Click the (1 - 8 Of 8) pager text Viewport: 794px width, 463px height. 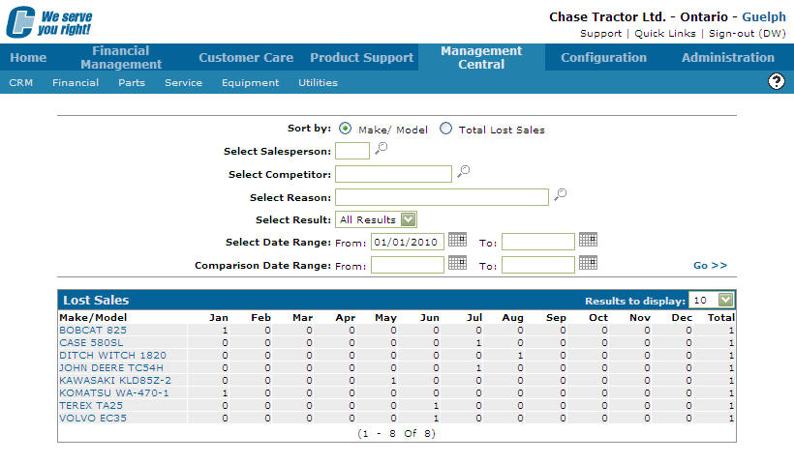(x=396, y=433)
